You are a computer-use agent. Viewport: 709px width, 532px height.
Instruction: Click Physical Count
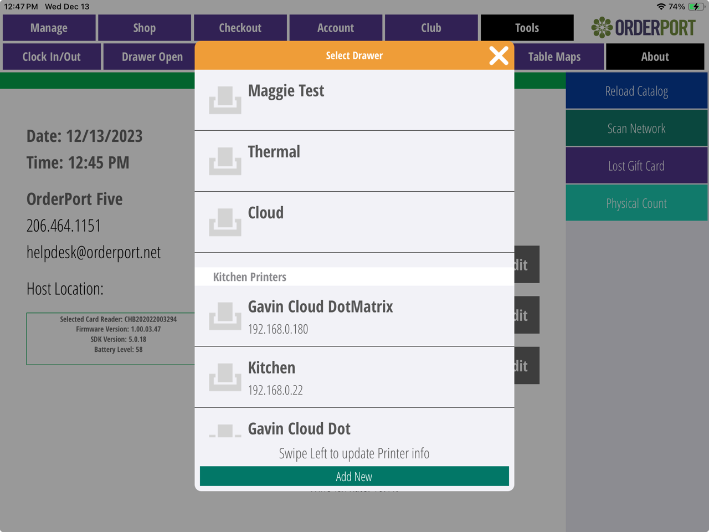click(x=636, y=203)
